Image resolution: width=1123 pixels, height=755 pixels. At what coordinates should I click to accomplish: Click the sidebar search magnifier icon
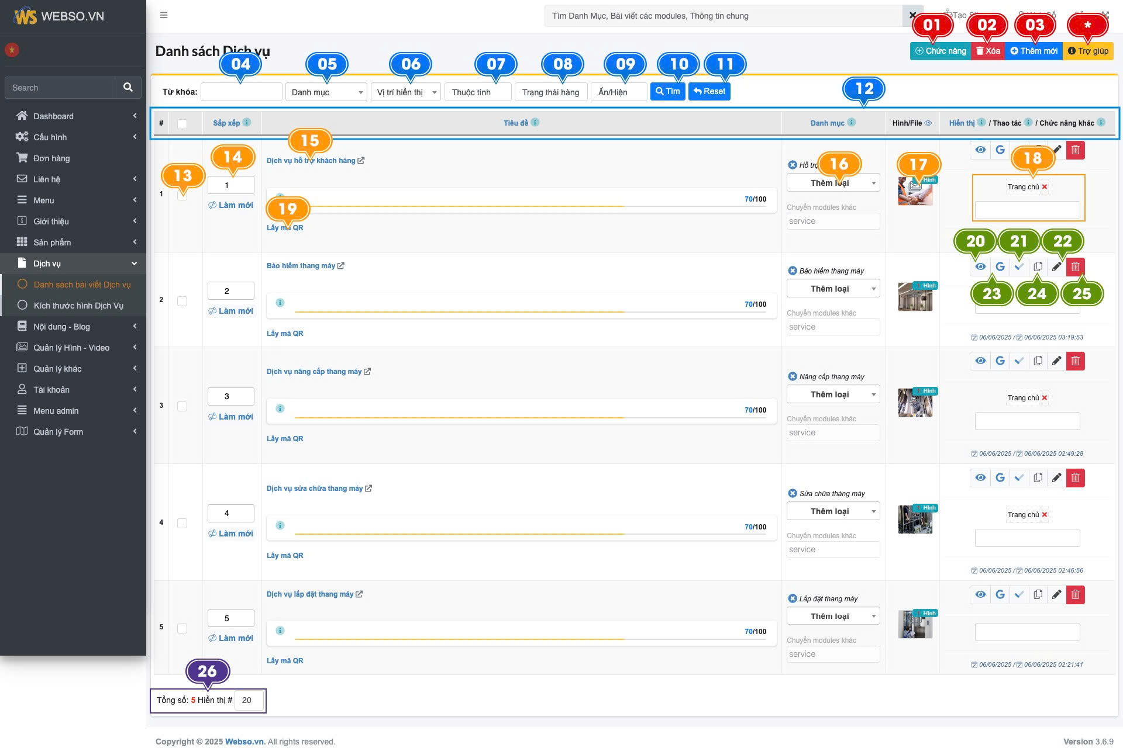128,88
